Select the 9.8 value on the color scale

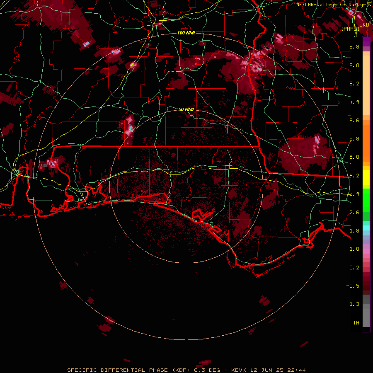click(x=354, y=46)
